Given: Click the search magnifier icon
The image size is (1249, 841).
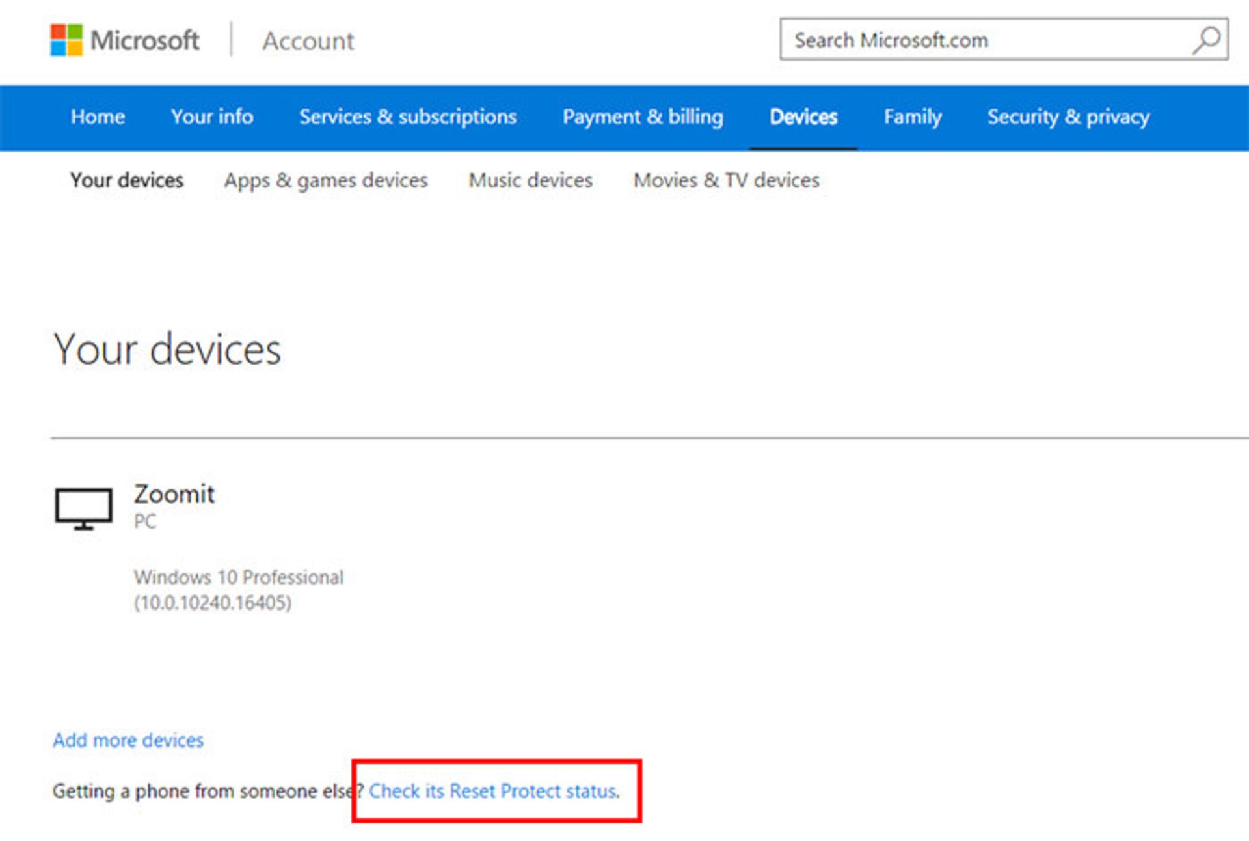Looking at the screenshot, I should pos(1207,40).
